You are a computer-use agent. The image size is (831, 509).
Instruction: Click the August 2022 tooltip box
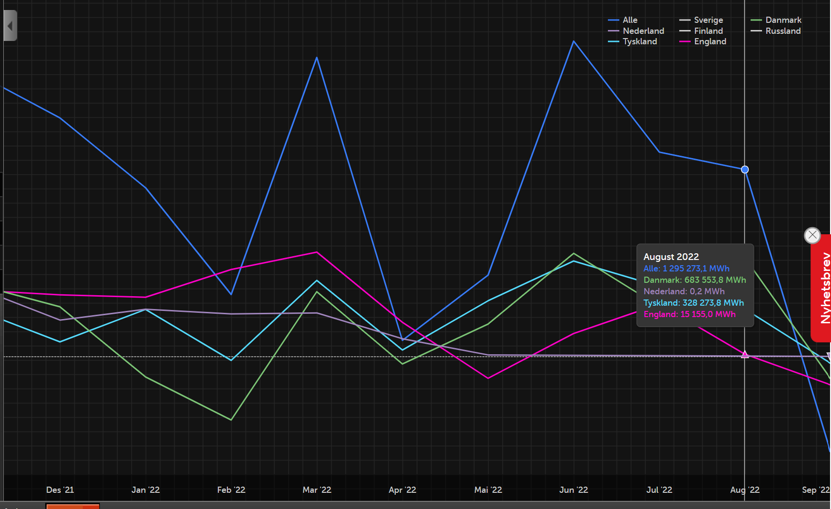click(x=695, y=285)
